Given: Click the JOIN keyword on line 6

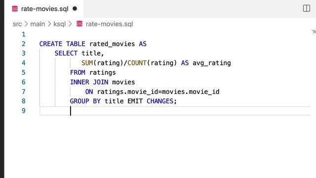Looking at the screenshot, I should [101, 82].
